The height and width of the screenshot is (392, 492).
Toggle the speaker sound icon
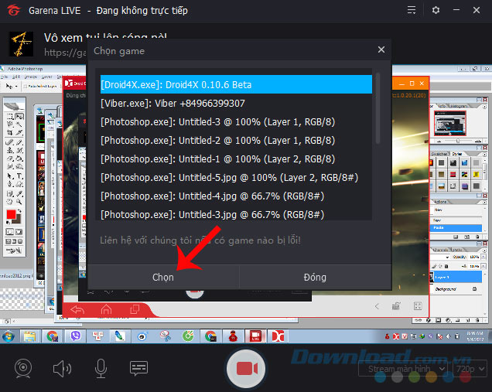pyautogui.click(x=62, y=368)
